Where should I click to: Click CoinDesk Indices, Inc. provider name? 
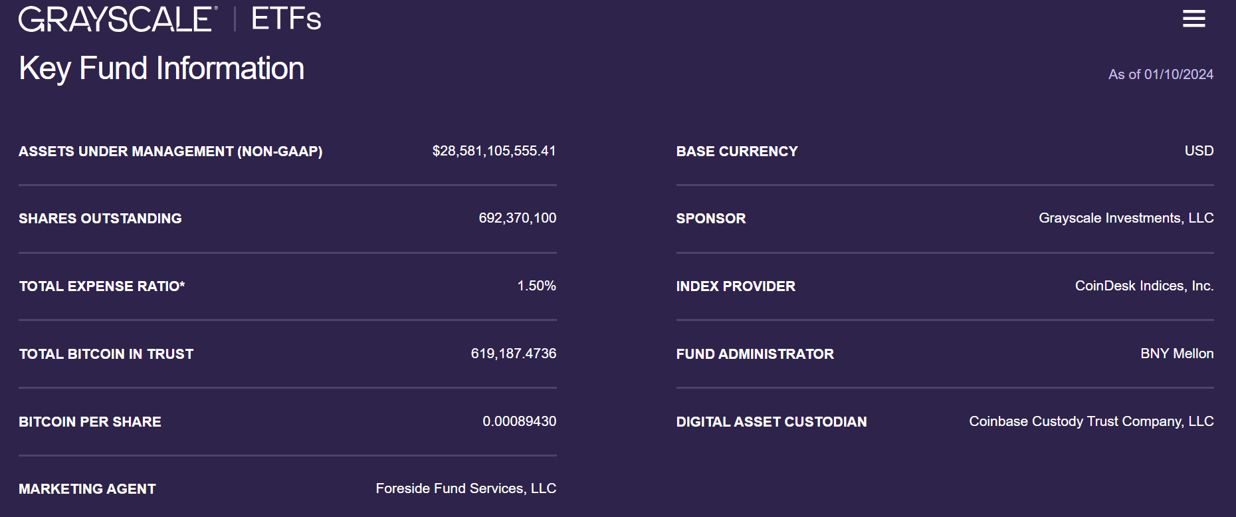1144,286
